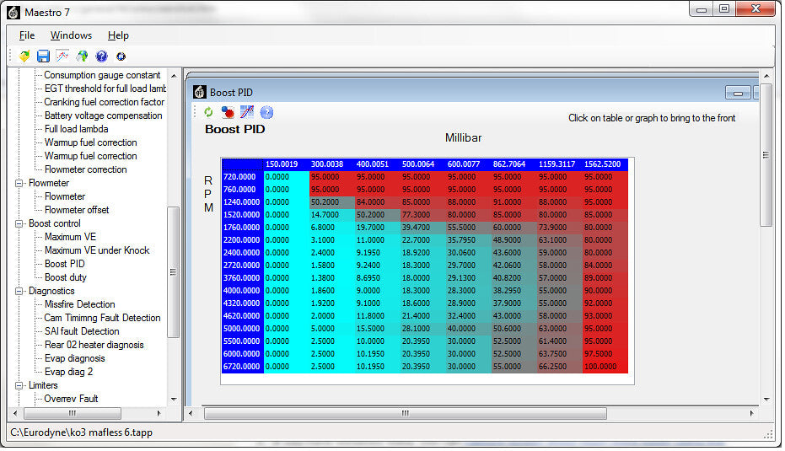
Task: Click the open file icon in main toolbar
Action: point(24,56)
